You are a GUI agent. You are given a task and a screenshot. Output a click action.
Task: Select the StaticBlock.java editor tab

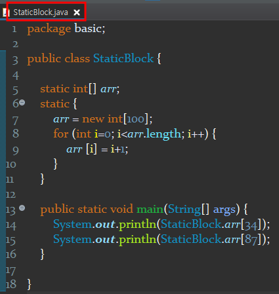[41, 12]
